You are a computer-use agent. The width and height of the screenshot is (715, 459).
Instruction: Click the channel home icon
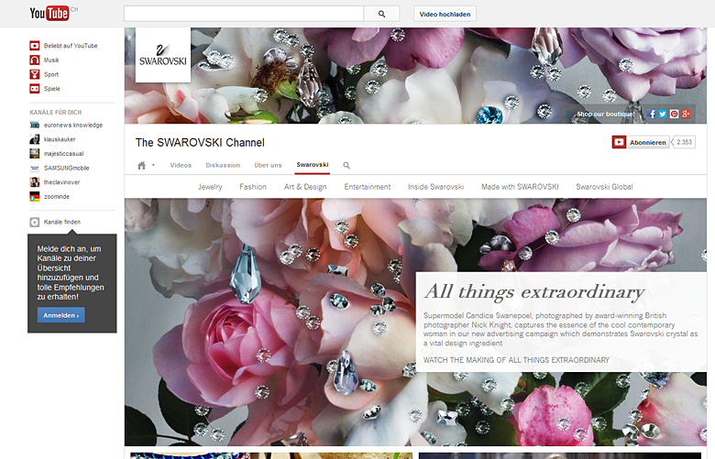142,165
